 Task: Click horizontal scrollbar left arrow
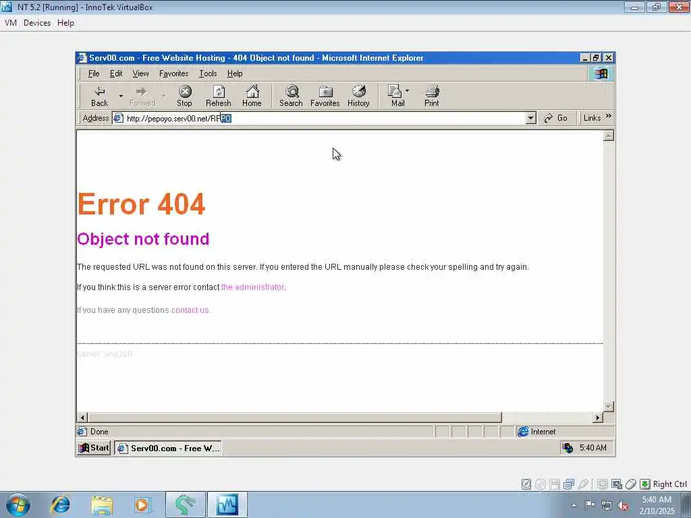tap(82, 417)
